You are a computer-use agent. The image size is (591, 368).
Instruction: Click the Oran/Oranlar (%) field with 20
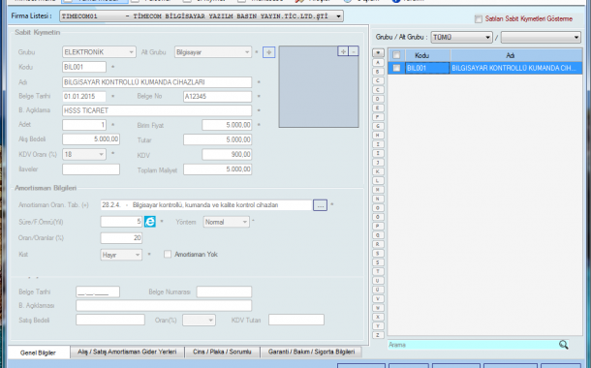[121, 237]
